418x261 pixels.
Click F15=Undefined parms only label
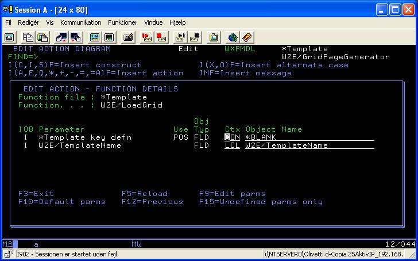pyautogui.click(x=261, y=202)
